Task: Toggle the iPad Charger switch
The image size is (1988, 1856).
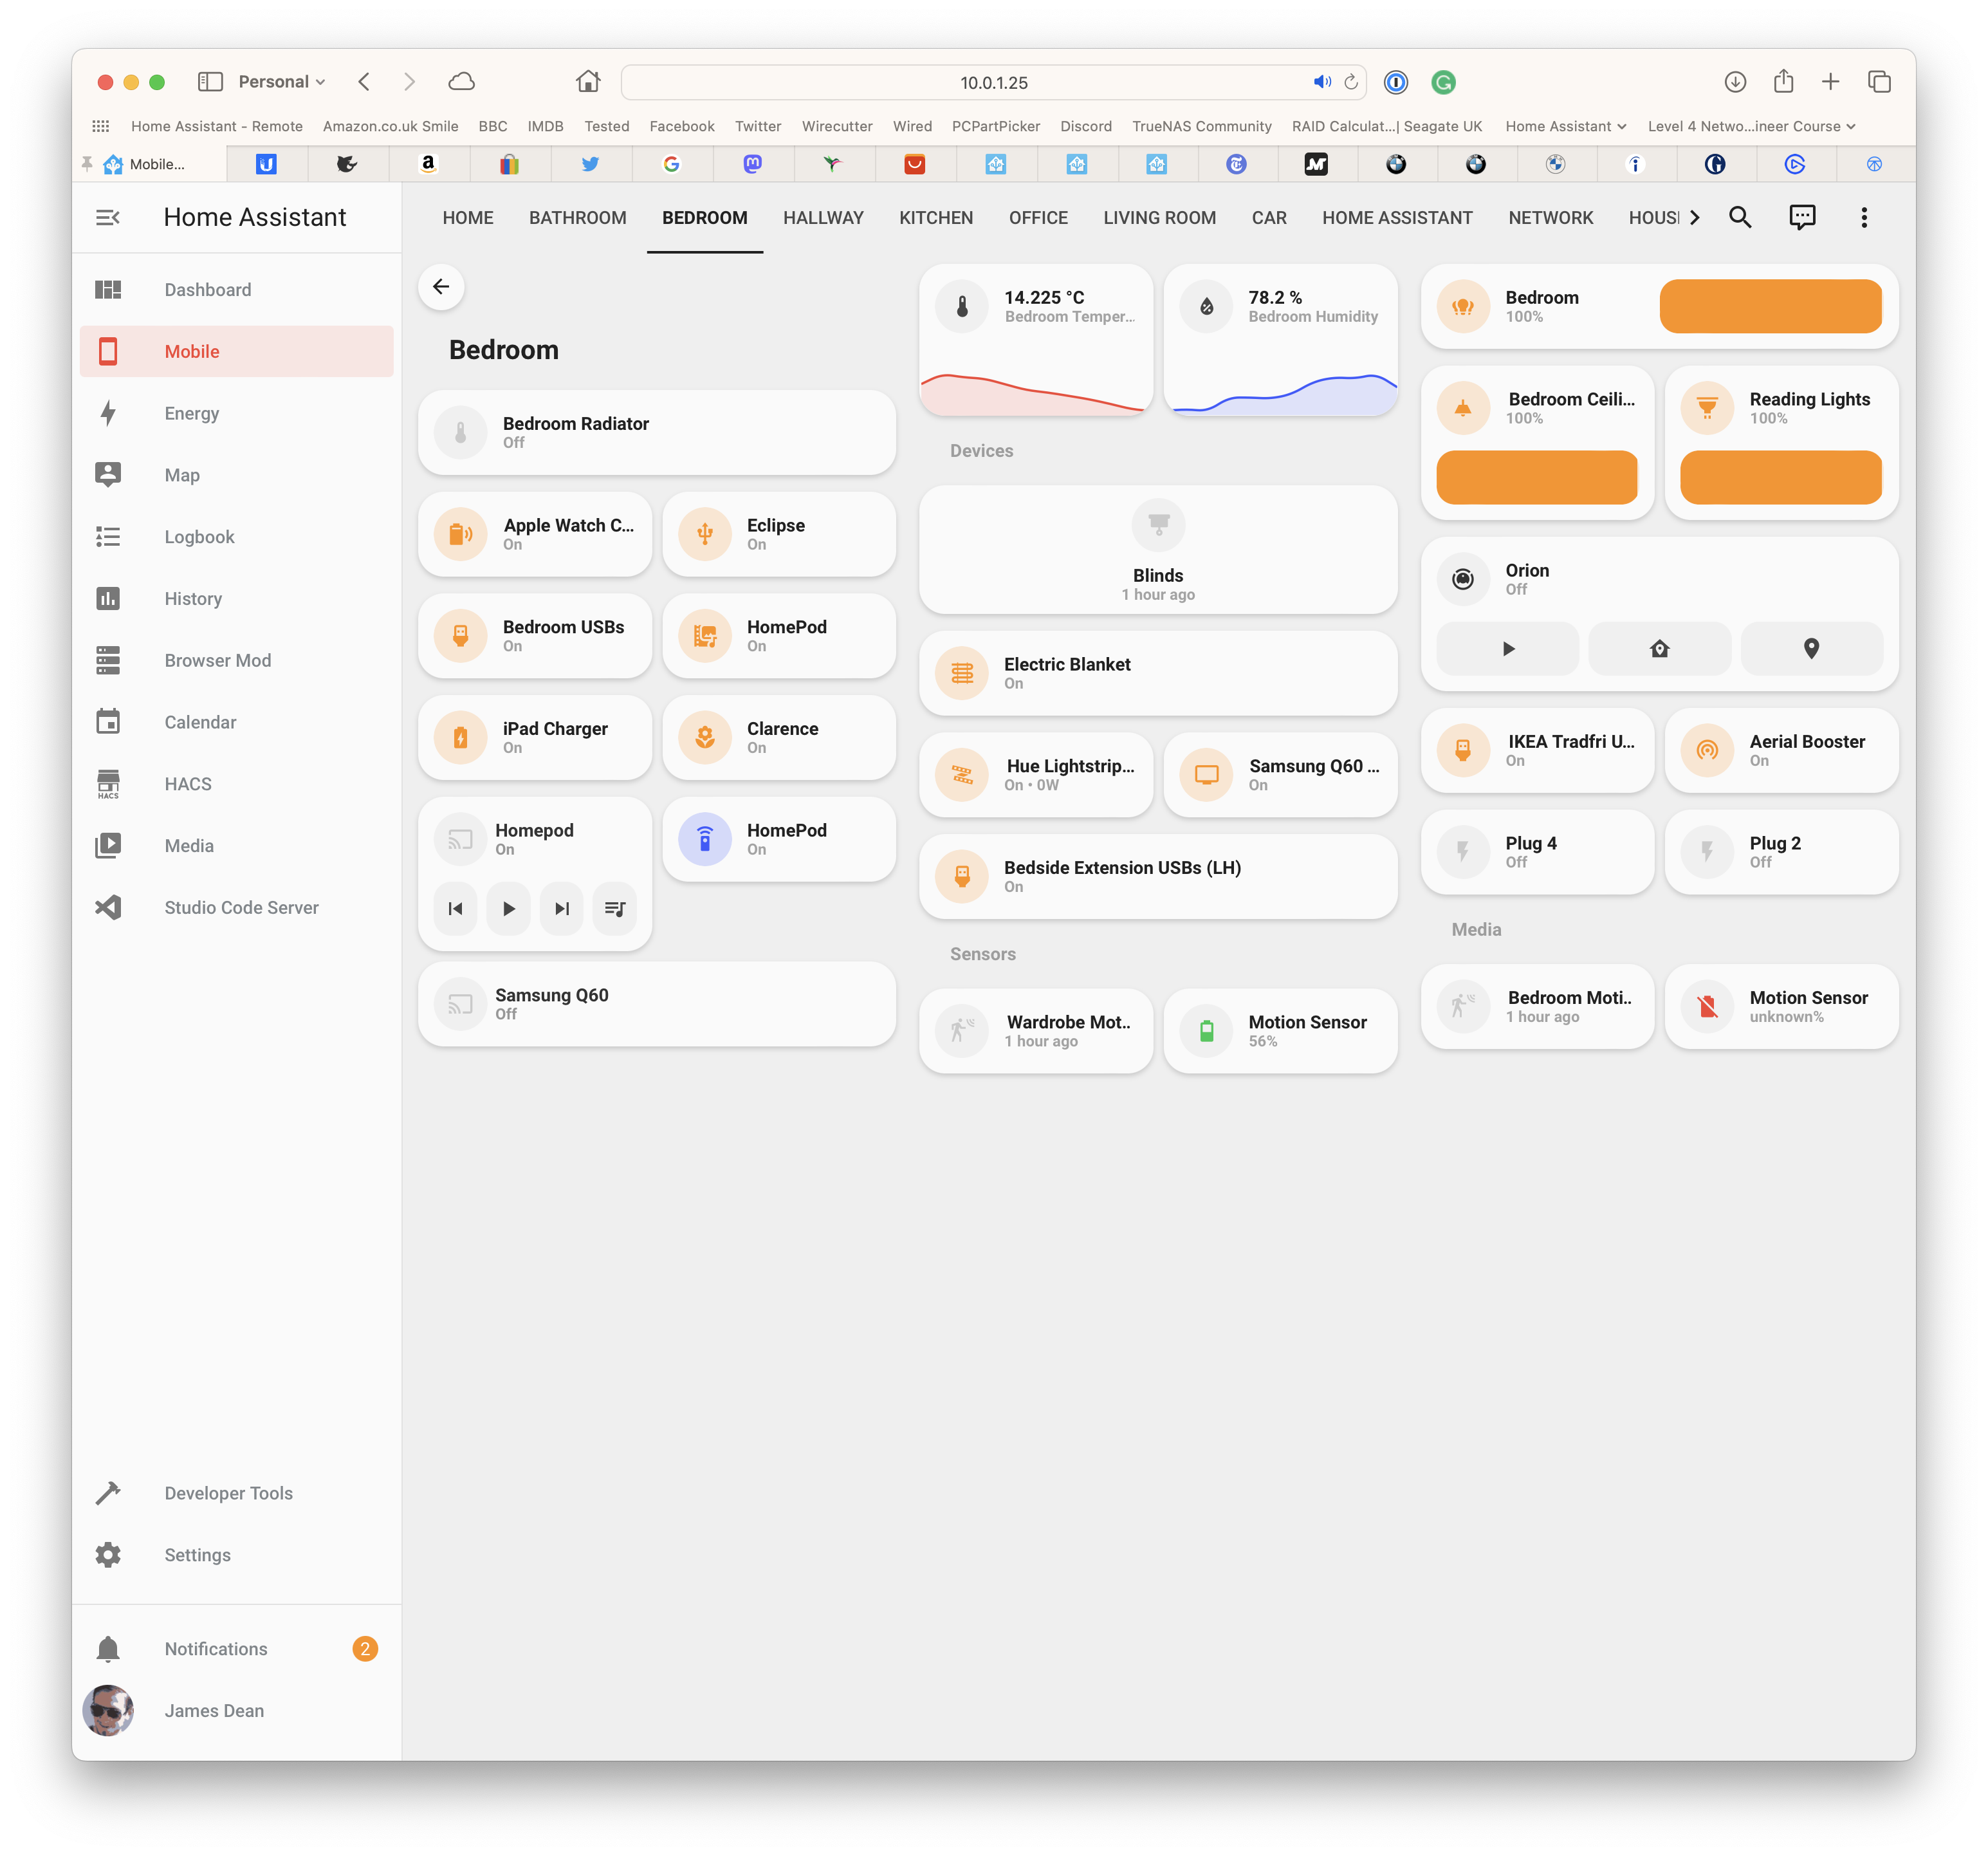Action: 535,738
